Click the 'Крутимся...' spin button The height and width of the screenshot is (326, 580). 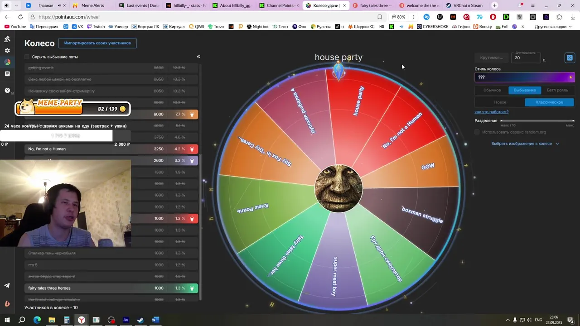coord(492,58)
